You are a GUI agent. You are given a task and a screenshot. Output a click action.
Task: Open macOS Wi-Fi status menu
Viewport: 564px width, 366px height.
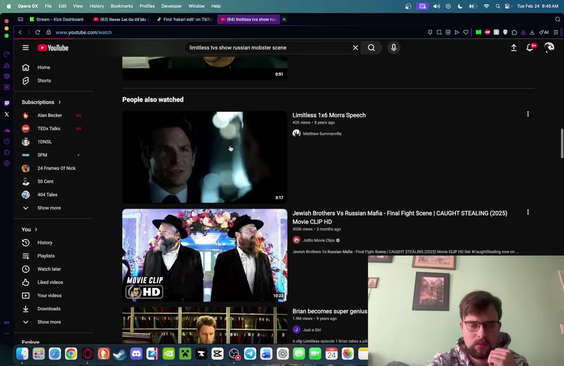tap(486, 6)
